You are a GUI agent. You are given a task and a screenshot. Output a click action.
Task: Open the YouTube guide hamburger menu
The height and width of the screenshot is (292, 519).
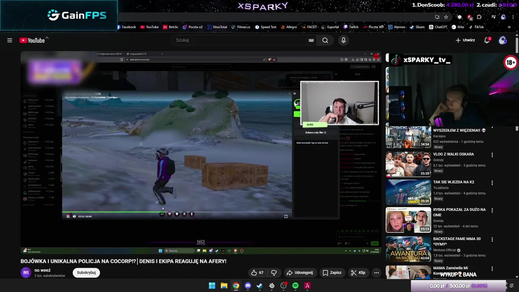(10, 40)
